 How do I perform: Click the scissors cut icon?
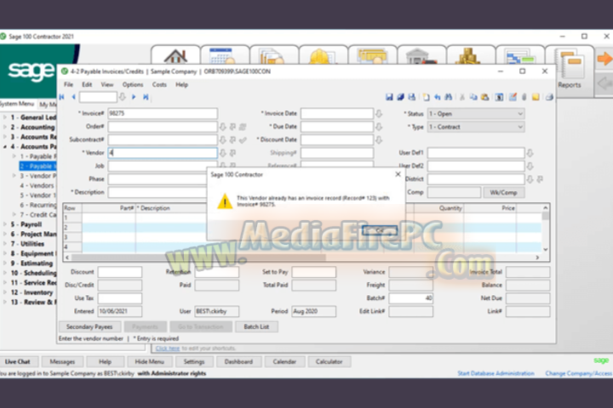[462, 97]
